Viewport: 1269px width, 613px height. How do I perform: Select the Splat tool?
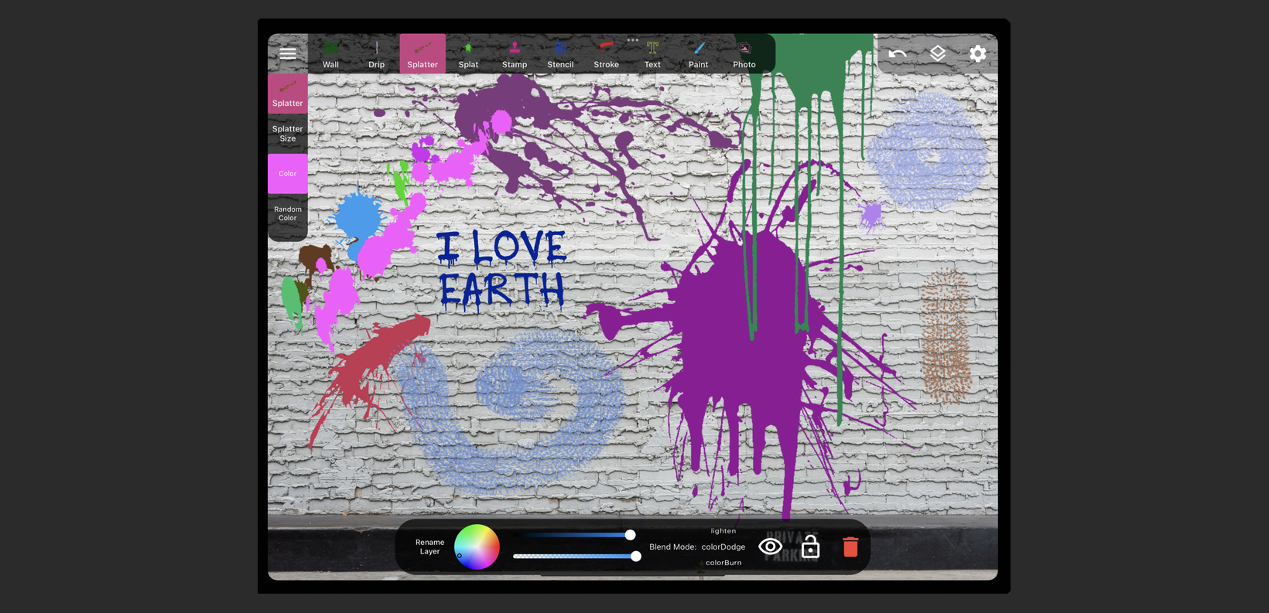[468, 54]
